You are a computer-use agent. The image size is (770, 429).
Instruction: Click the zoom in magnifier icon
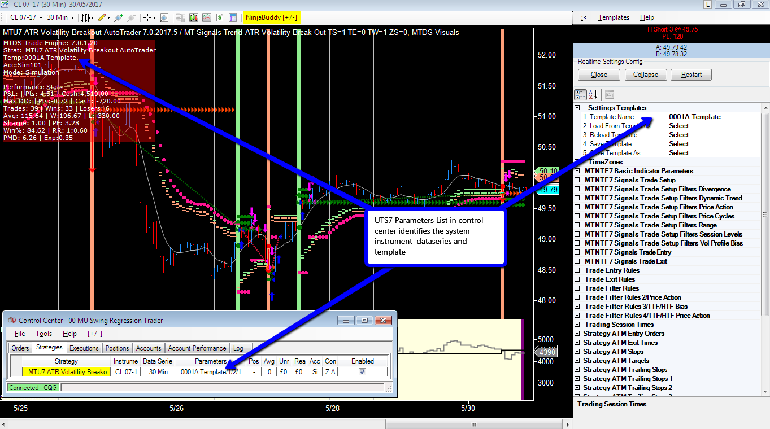[x=118, y=17]
